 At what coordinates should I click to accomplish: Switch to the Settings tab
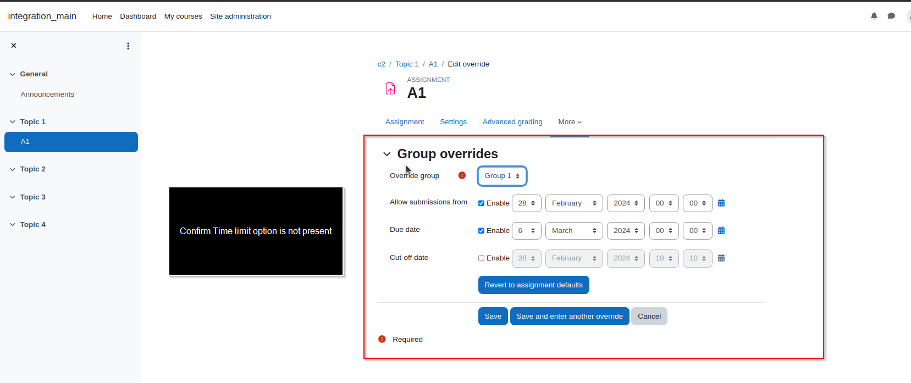point(453,122)
